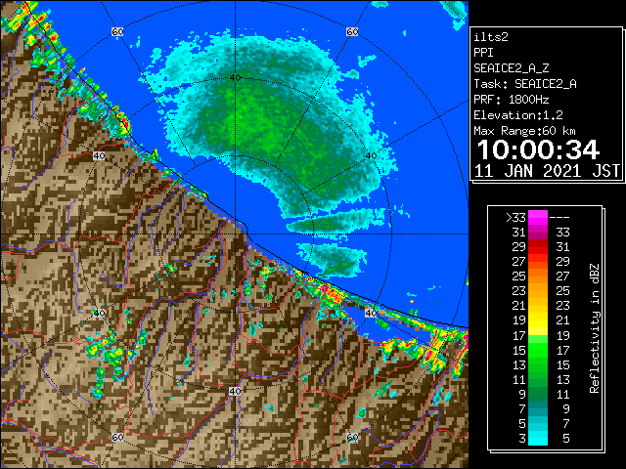
Task: Click the 40 km ring label due north
Action: coord(235,78)
